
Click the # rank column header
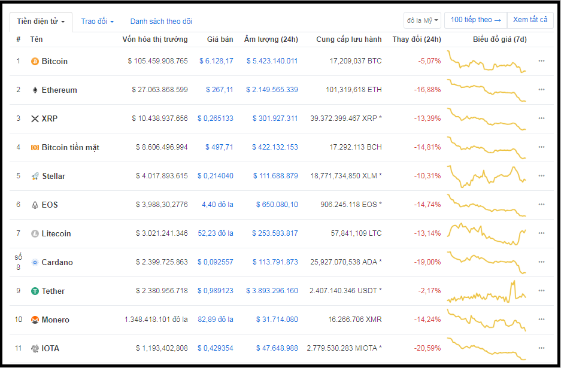[18, 39]
